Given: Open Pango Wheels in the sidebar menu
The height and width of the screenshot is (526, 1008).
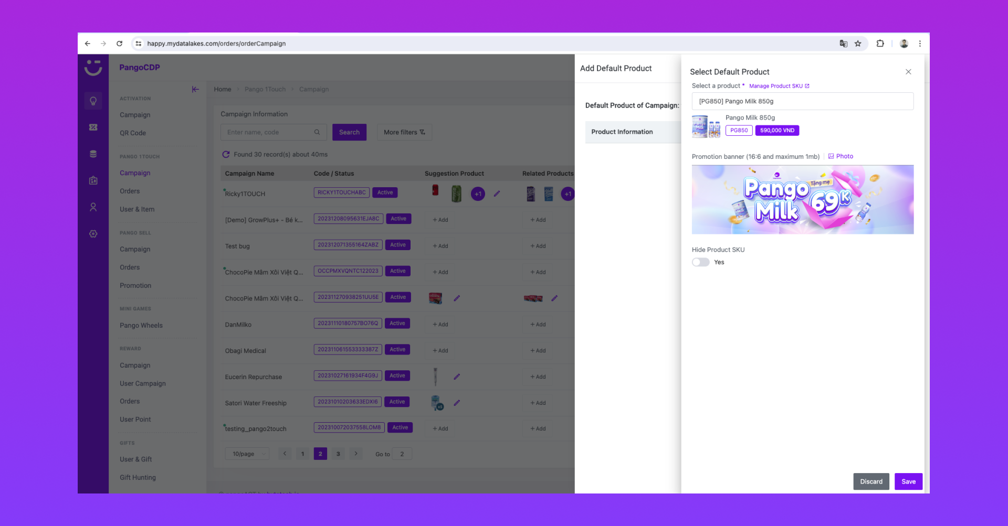Looking at the screenshot, I should click(x=141, y=326).
